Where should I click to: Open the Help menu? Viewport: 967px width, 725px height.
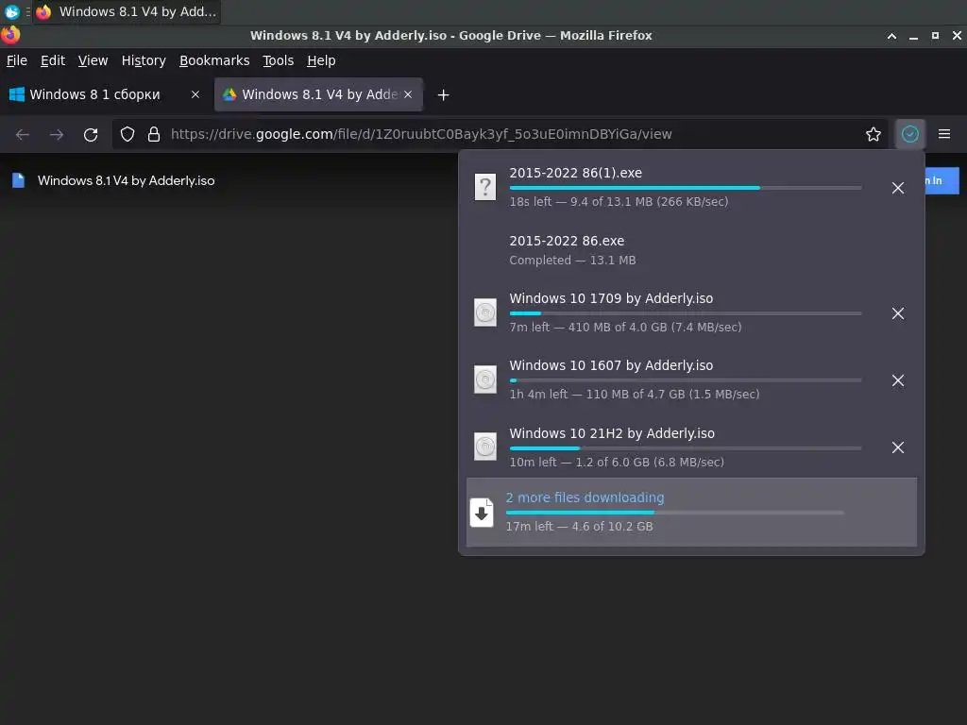[x=321, y=60]
